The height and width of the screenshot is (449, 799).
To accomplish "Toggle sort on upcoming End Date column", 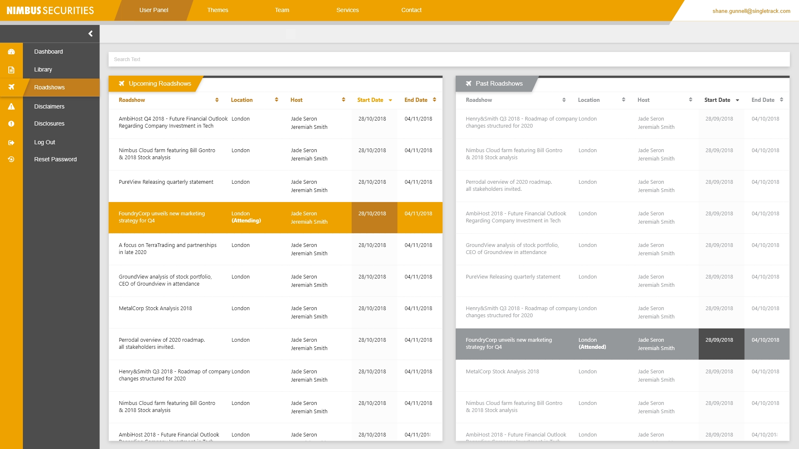I will click(434, 100).
